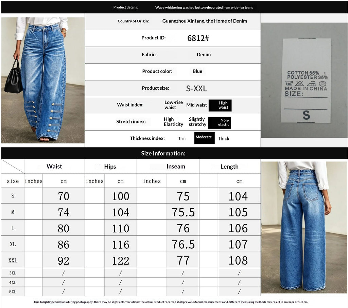Click the 'Thickness index:' label
This screenshot has width=348, height=308.
tap(147, 138)
